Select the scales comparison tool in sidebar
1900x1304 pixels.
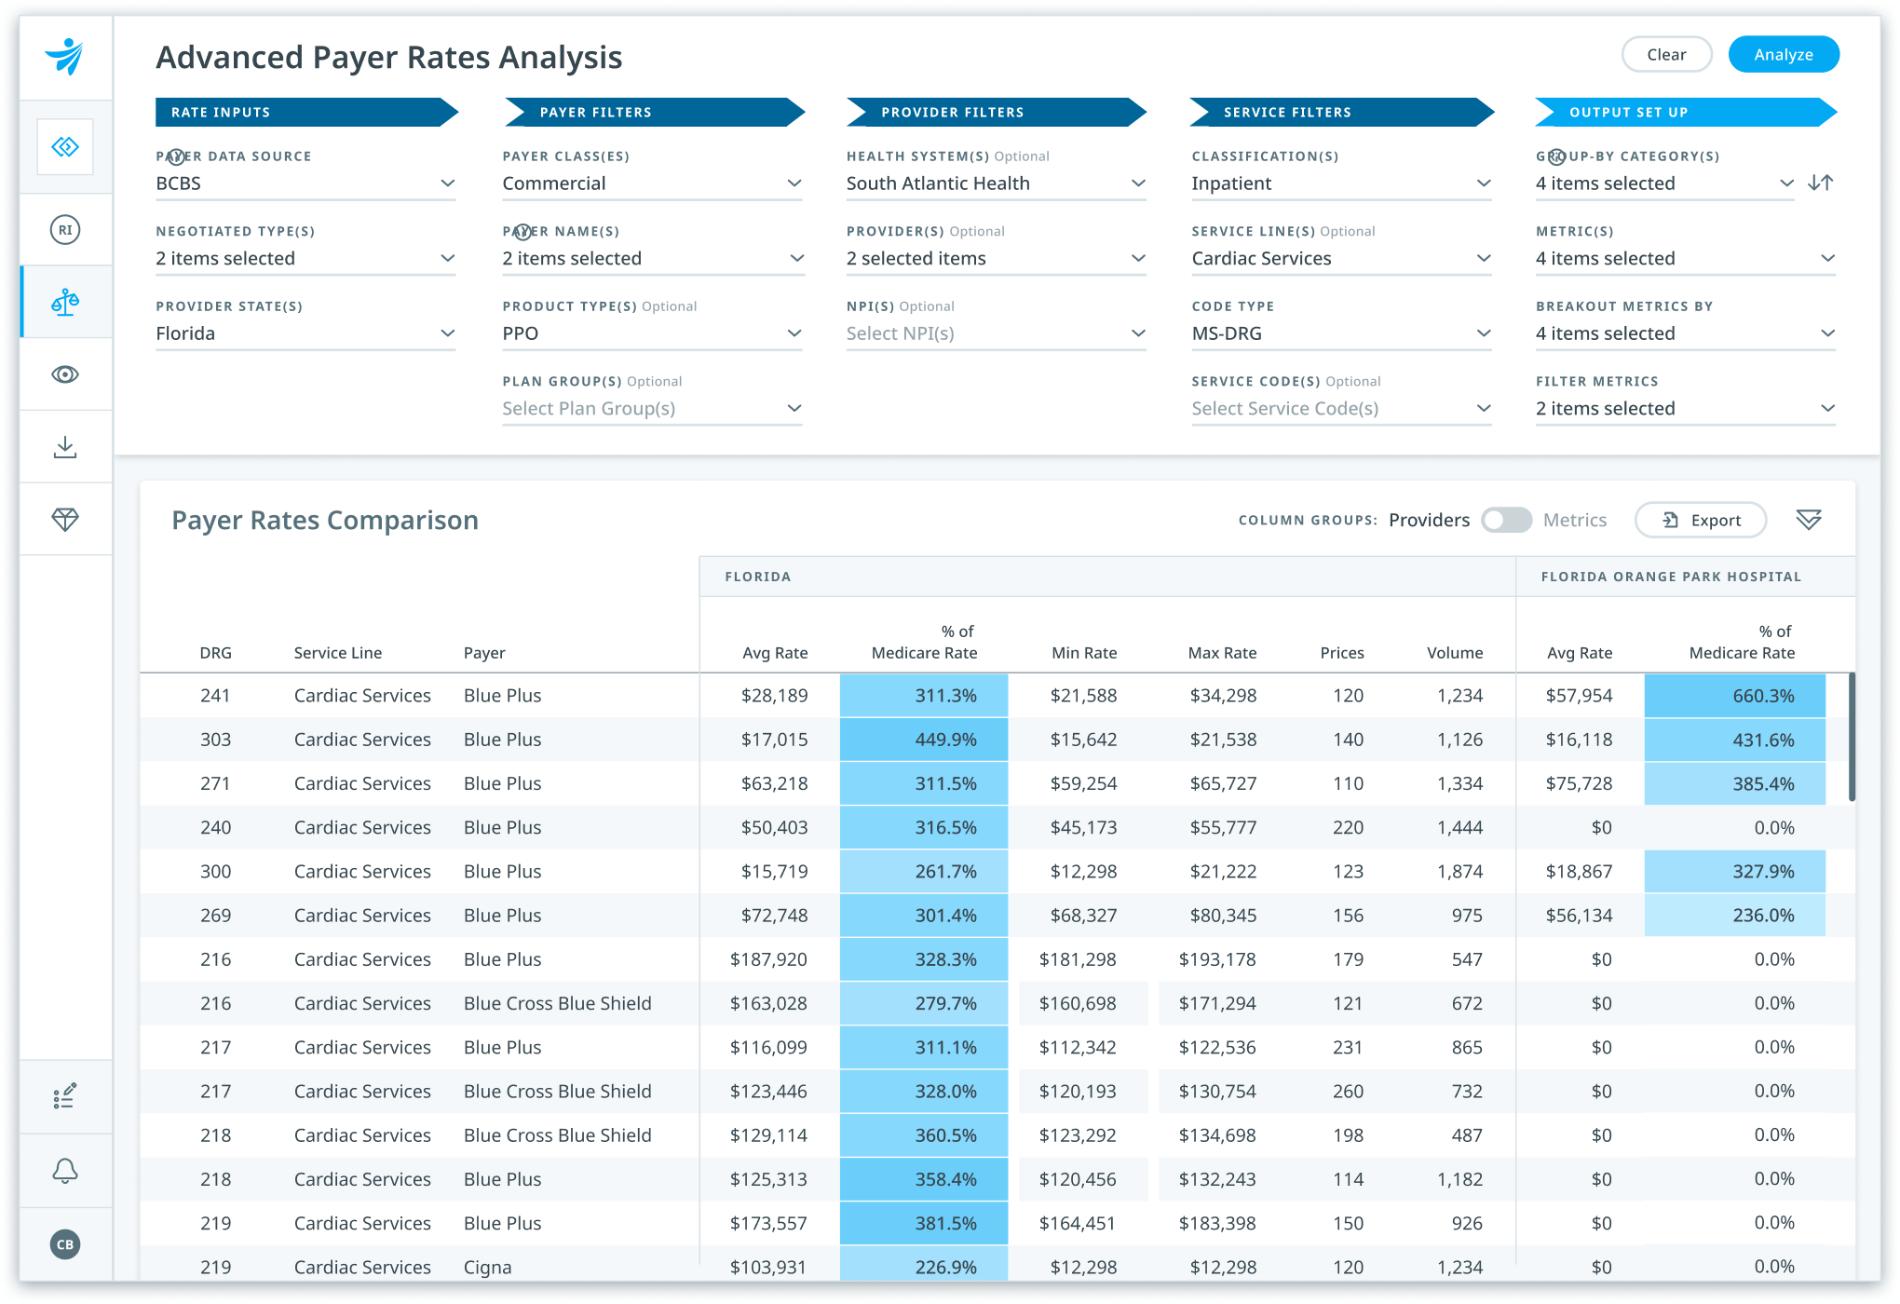coord(65,302)
